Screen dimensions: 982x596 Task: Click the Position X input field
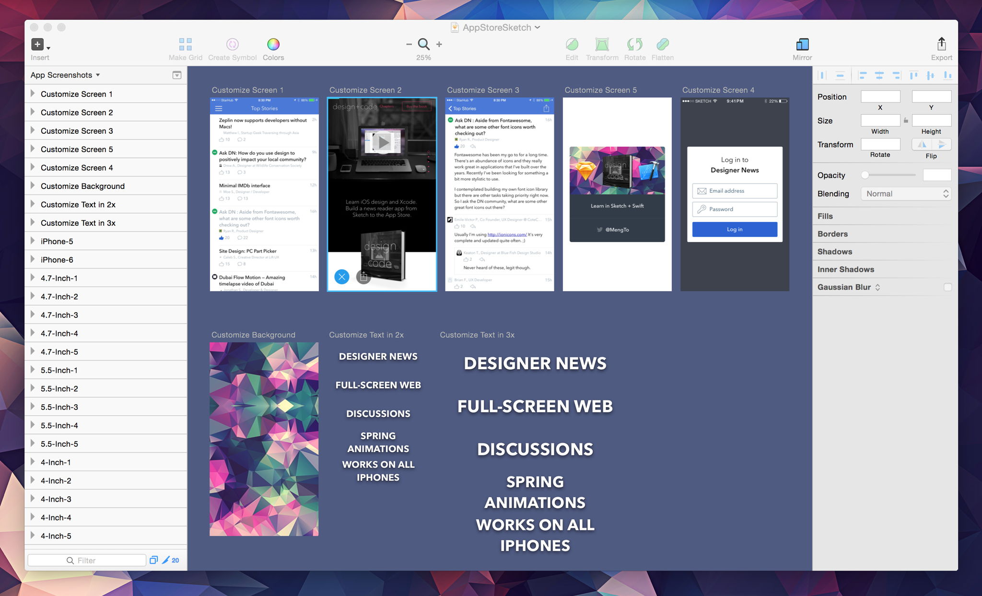(880, 96)
